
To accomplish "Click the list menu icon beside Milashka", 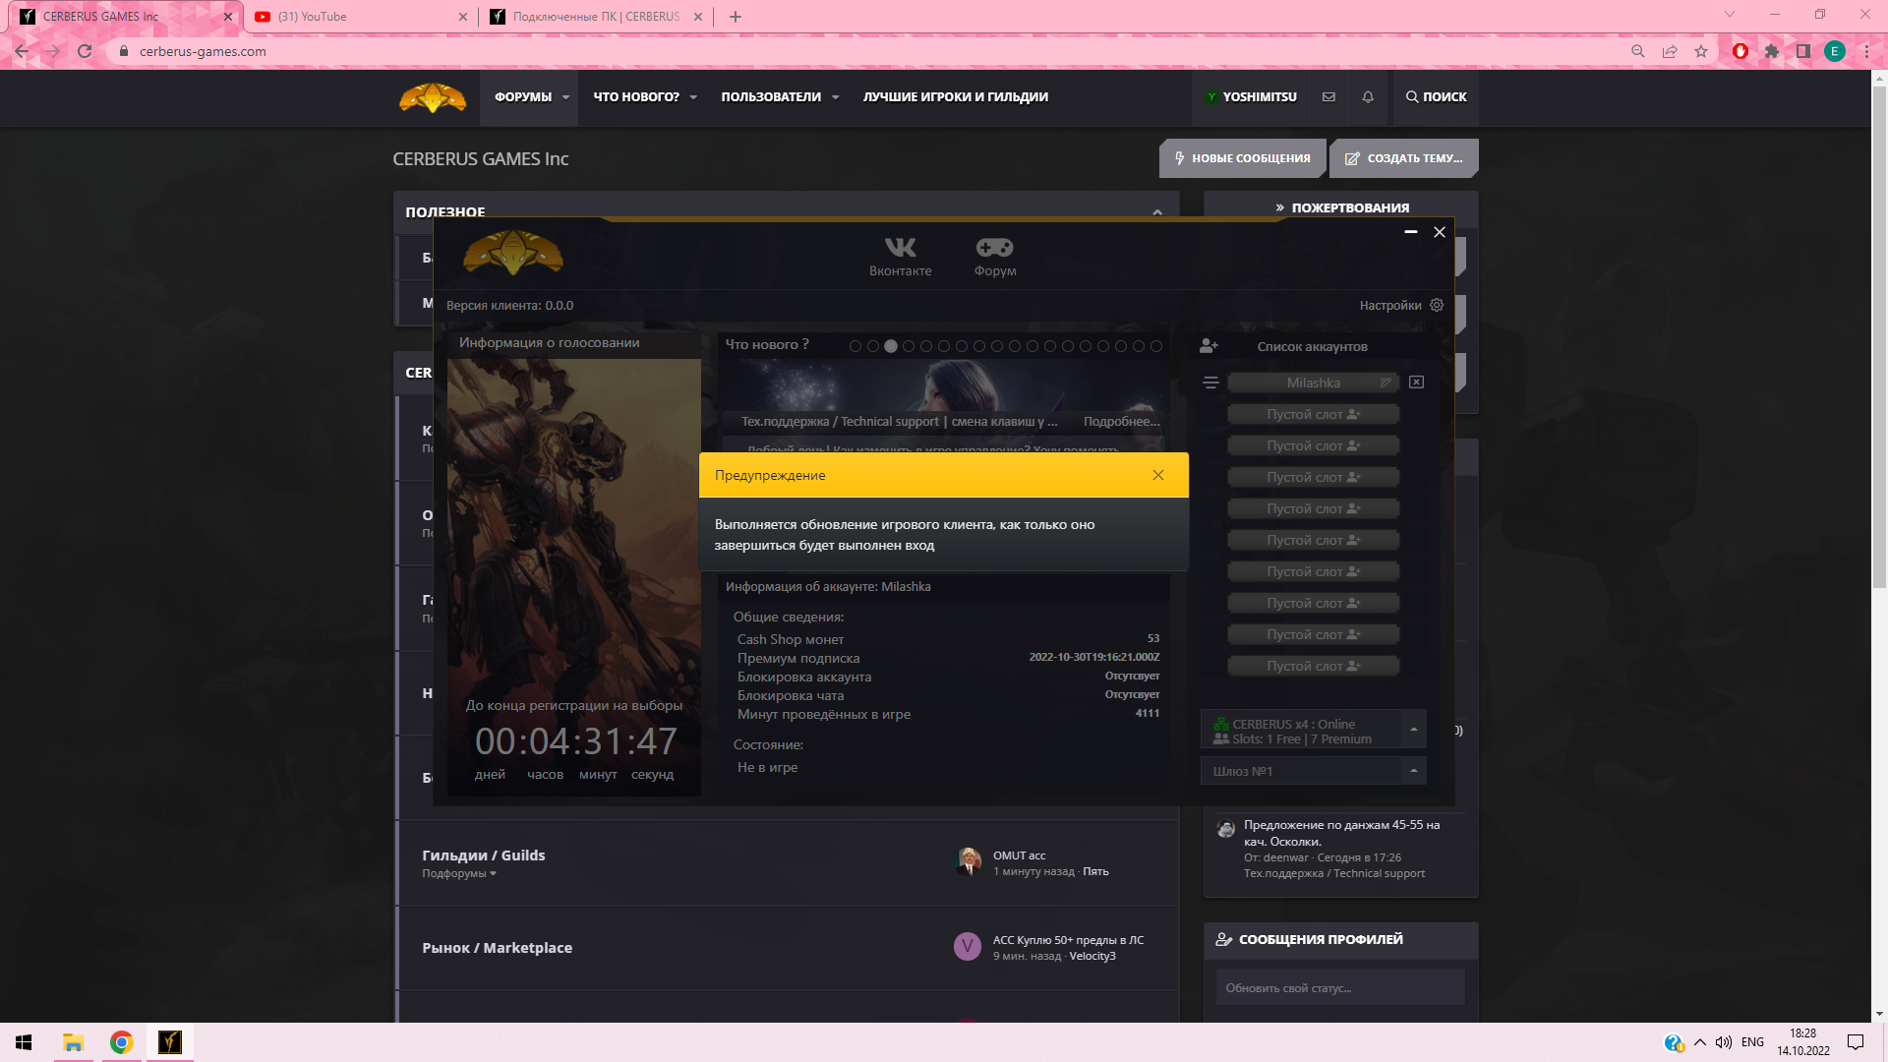I will tap(1210, 383).
